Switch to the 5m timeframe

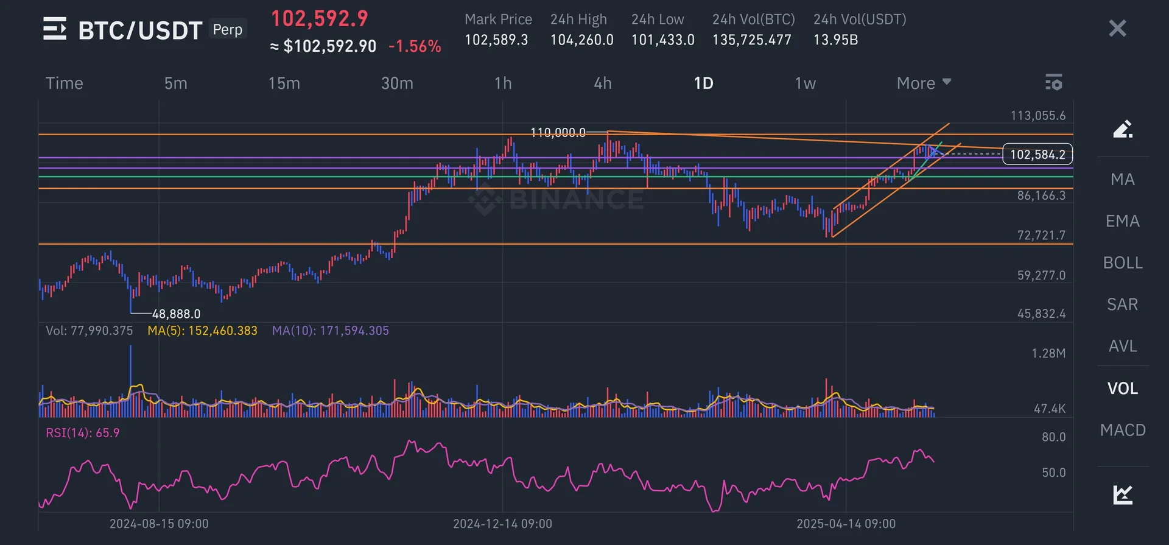(x=176, y=83)
